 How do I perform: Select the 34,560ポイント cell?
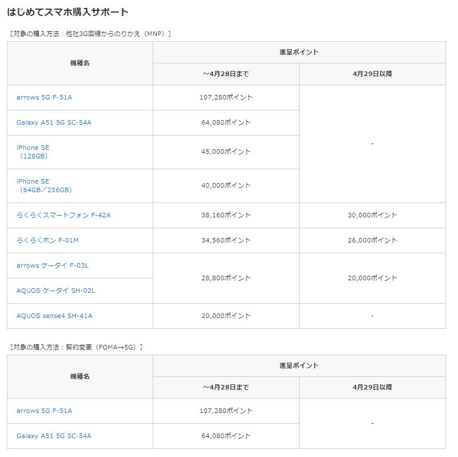pos(226,240)
